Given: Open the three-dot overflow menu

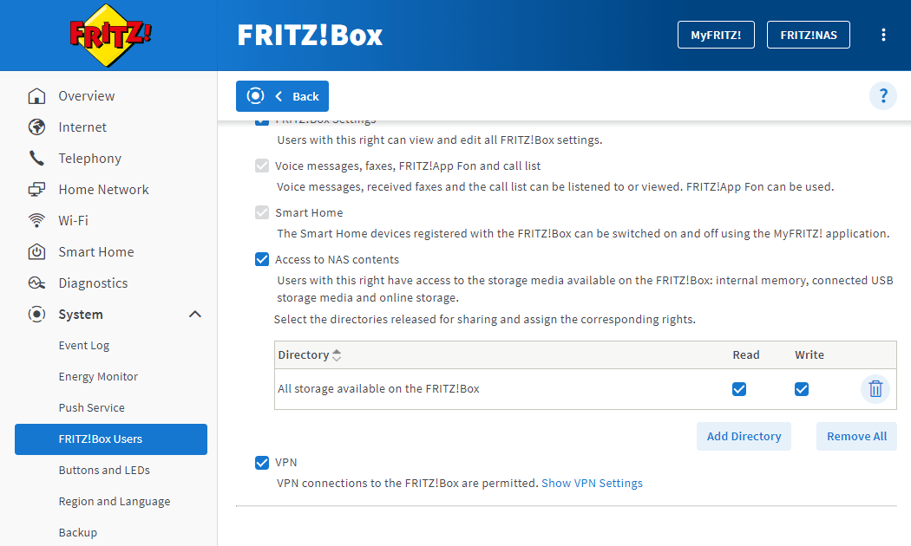Looking at the screenshot, I should pos(883,34).
